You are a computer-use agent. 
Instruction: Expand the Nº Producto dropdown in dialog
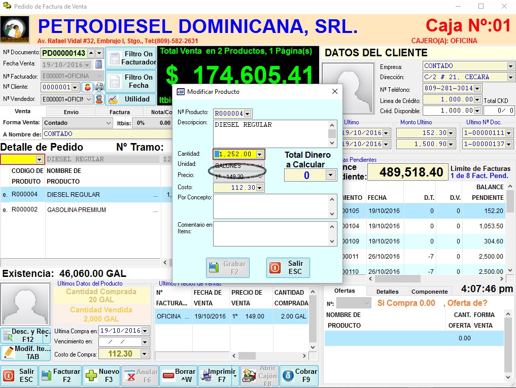click(x=248, y=114)
